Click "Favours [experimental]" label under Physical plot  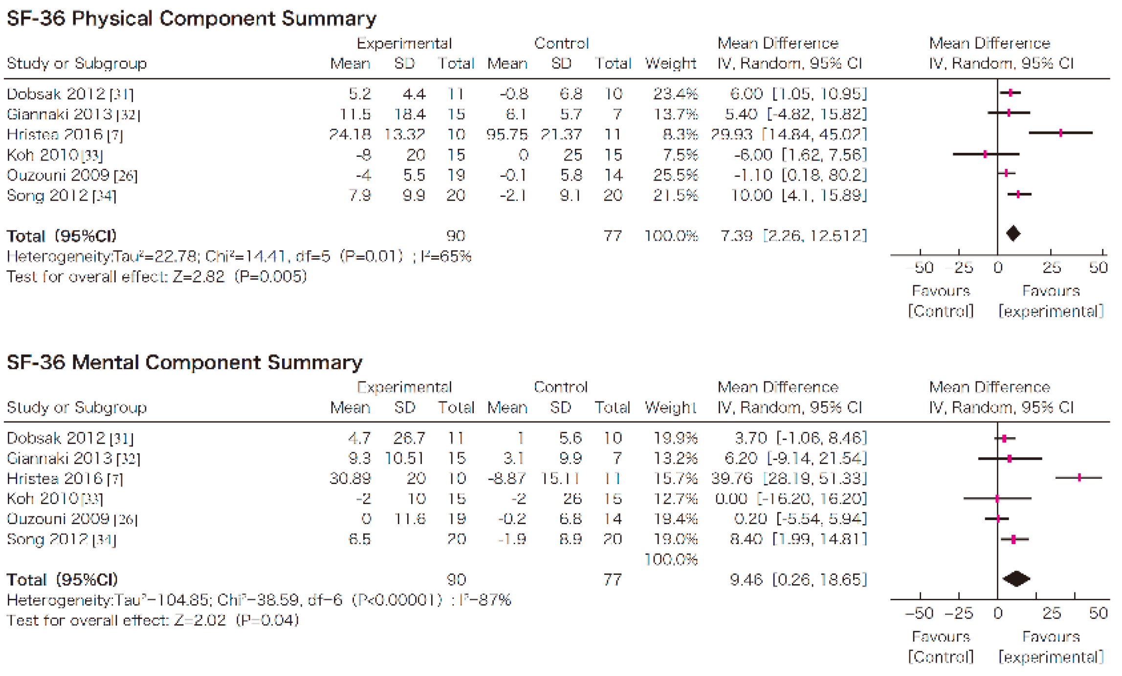coord(1051,301)
